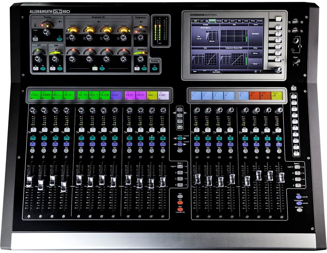The image size is (327, 253).
Task: Click the KICK channel fader
Action: (x=29, y=181)
